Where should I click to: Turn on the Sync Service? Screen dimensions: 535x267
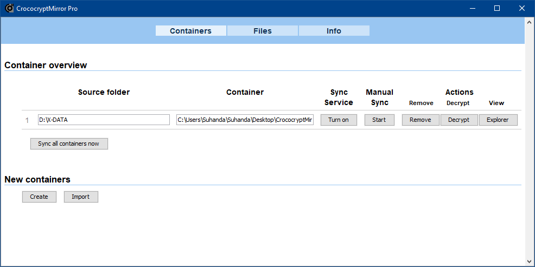pos(339,120)
